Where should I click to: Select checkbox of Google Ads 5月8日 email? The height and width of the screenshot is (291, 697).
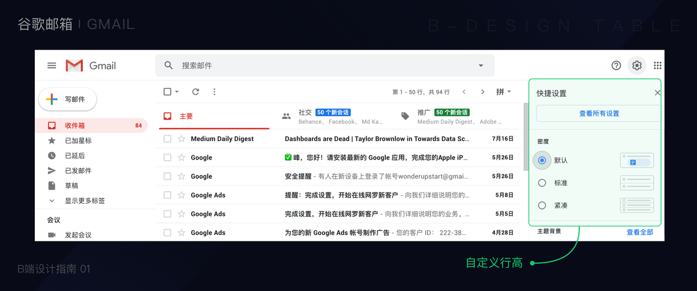[x=167, y=195]
